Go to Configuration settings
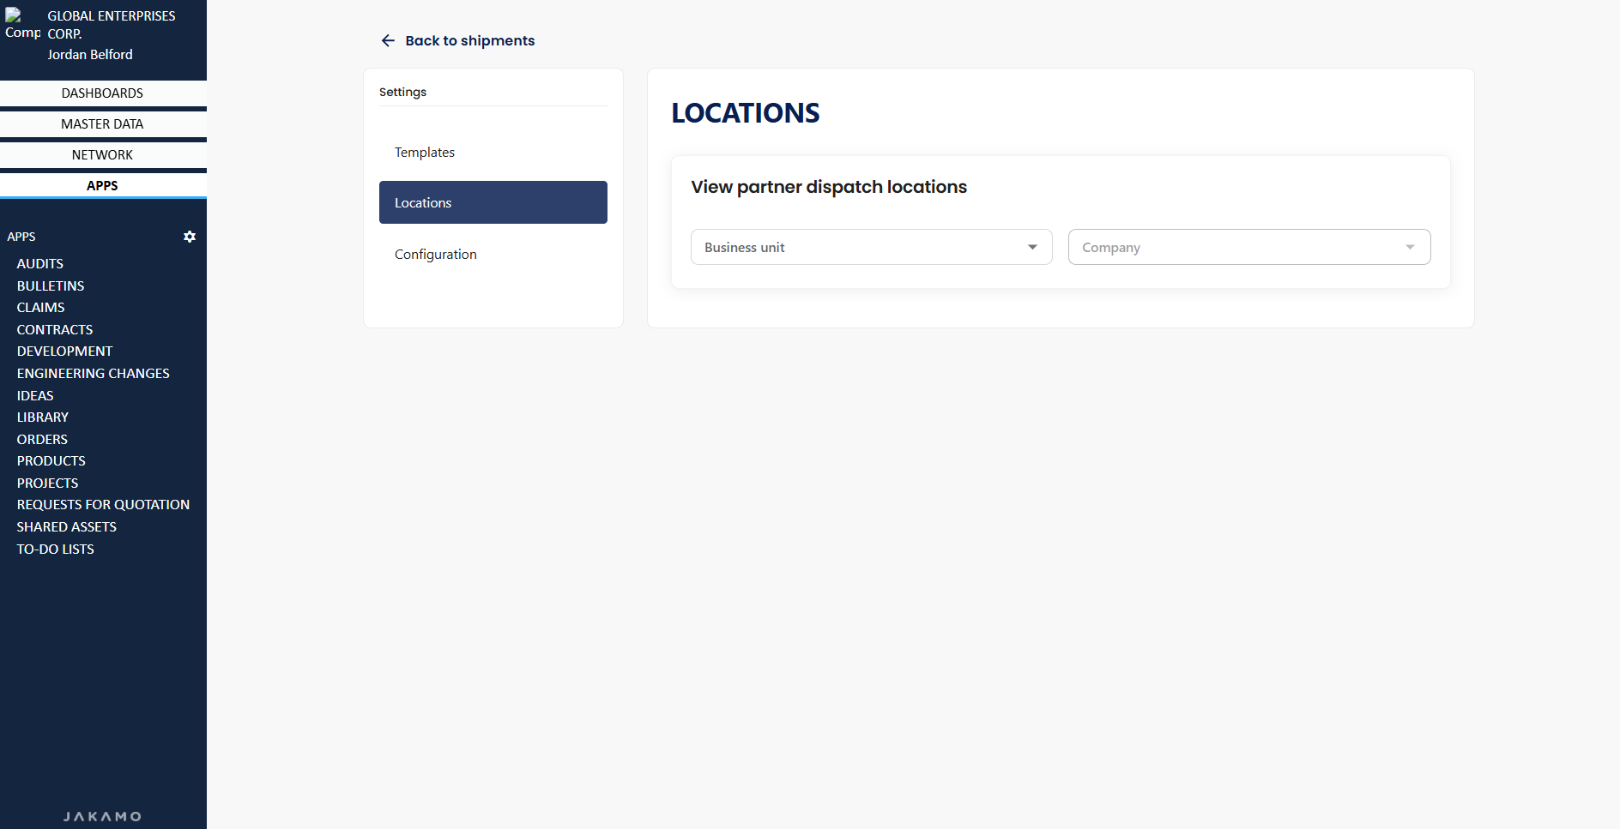 point(436,254)
